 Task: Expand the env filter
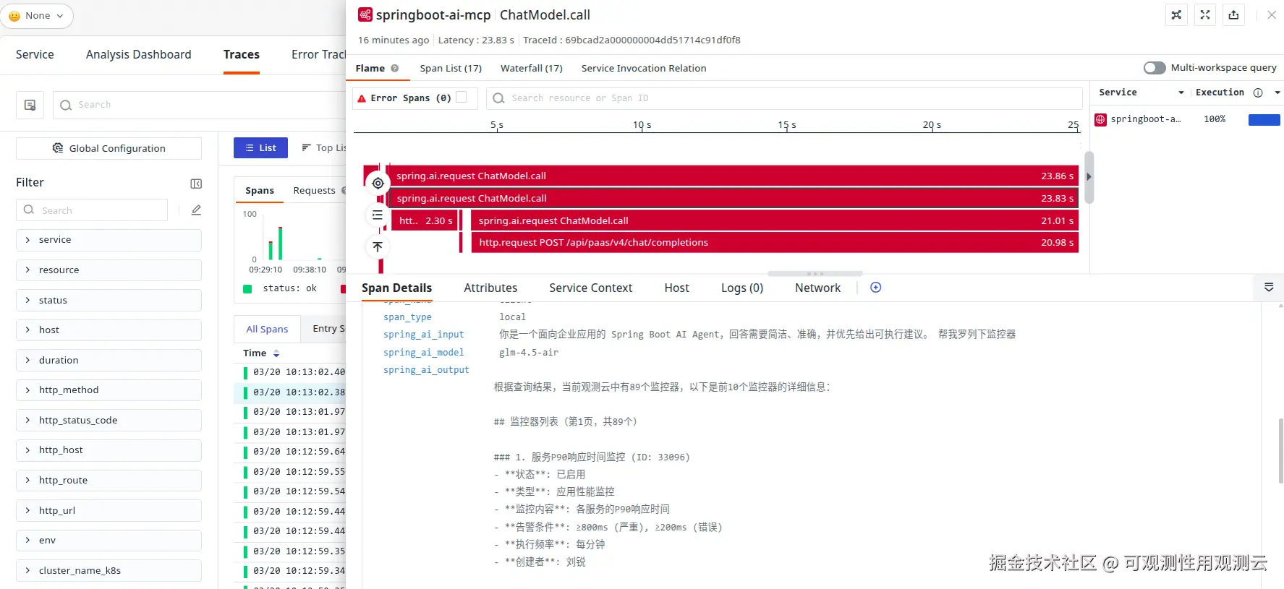coord(109,541)
